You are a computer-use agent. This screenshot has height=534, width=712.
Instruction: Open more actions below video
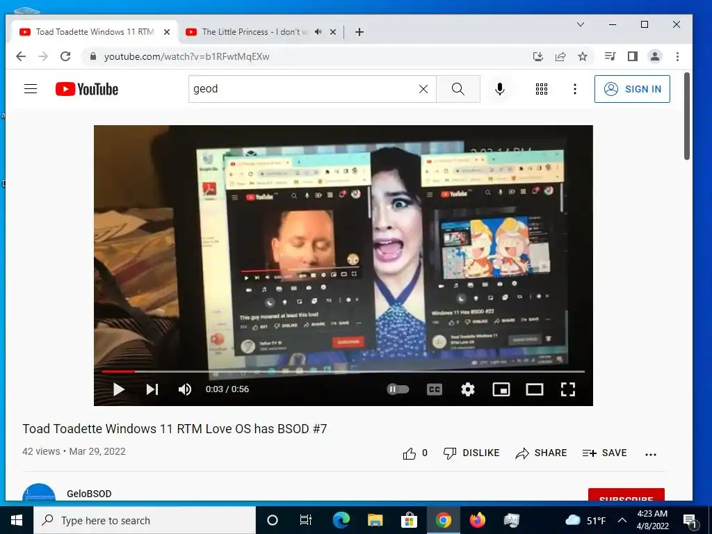click(x=651, y=454)
